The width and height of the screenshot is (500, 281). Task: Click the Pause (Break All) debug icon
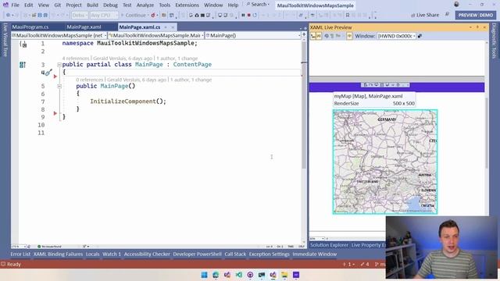pyautogui.click(x=243, y=15)
